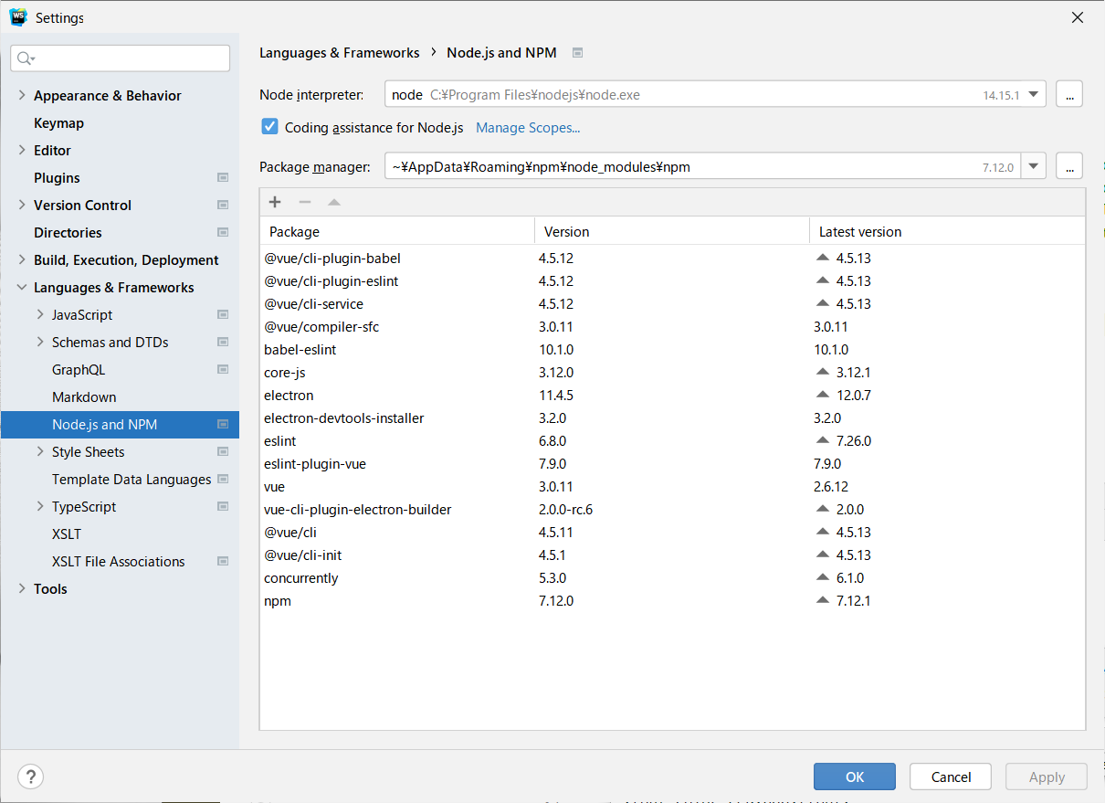Click the settings search field
1105x803 pixels.
(x=120, y=58)
